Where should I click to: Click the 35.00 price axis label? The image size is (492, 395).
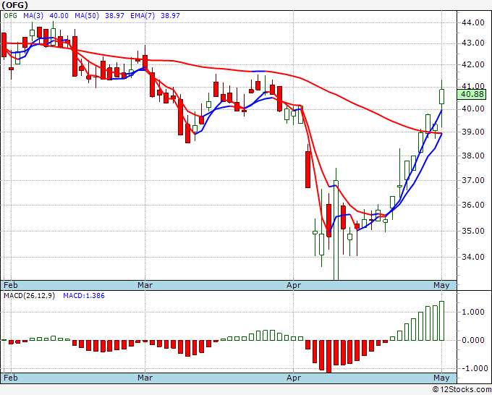pos(472,231)
